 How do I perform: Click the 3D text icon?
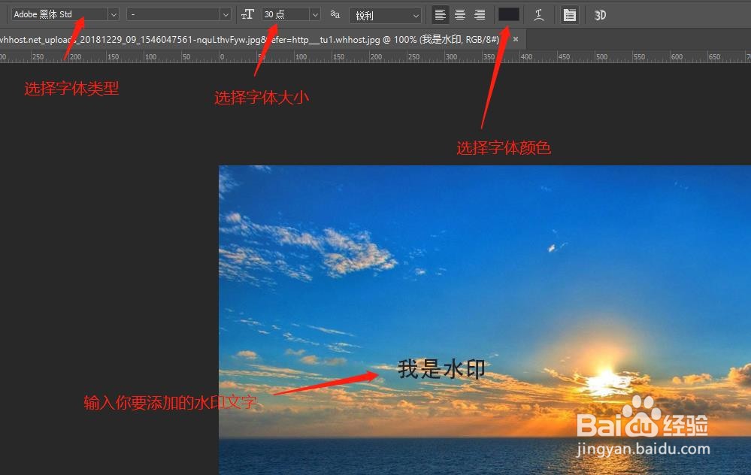(x=599, y=14)
